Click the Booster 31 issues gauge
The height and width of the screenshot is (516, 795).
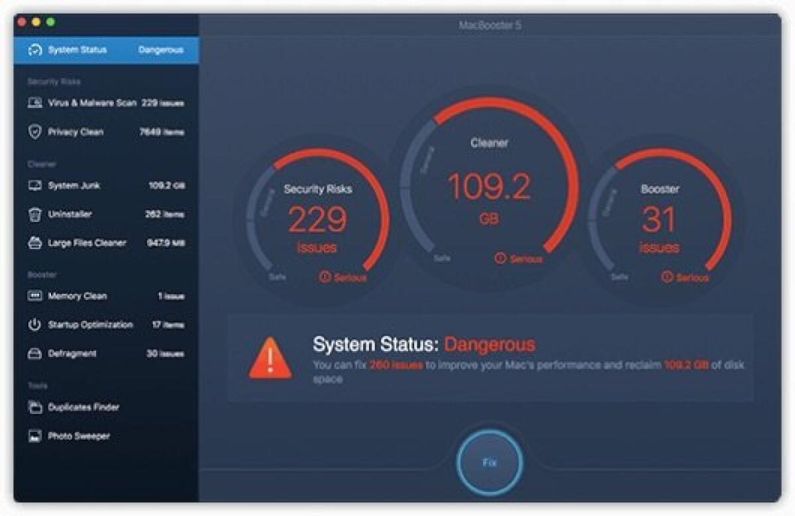(x=659, y=219)
